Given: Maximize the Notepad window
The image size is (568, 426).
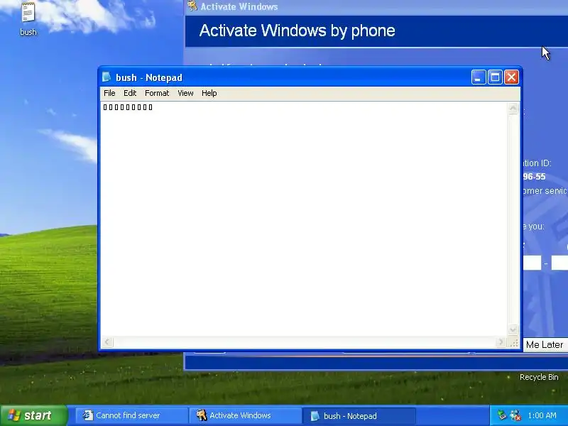Looking at the screenshot, I should pos(495,77).
